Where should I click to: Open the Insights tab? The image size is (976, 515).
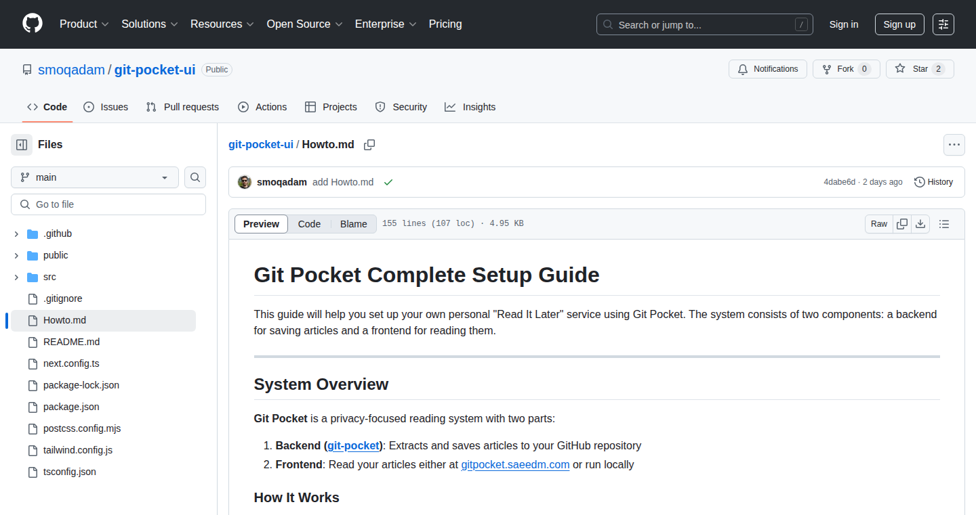pyautogui.click(x=470, y=107)
